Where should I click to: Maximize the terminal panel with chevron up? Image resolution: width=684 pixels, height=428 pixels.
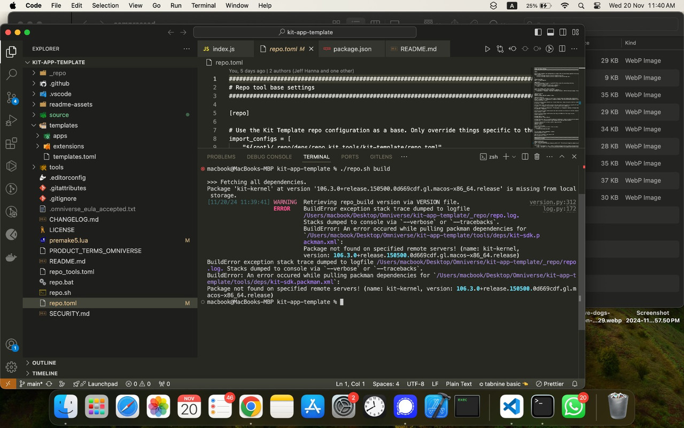tap(562, 157)
